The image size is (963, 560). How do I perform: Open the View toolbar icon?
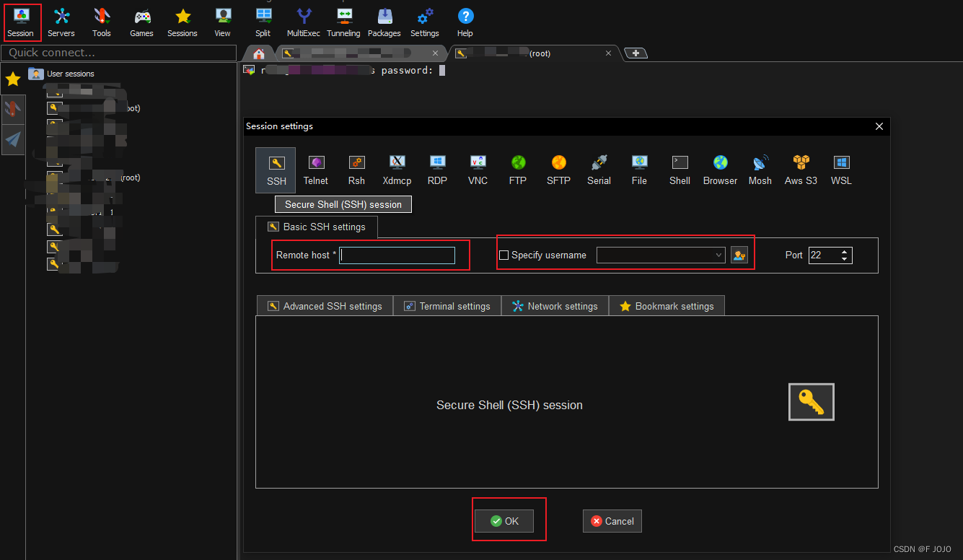pos(223,22)
